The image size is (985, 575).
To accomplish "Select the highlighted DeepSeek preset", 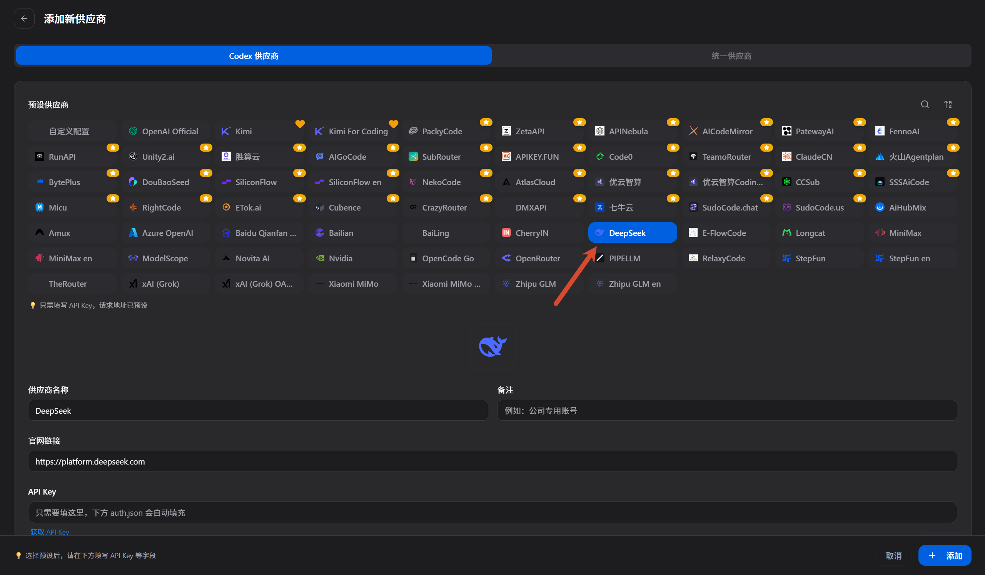I will 633,233.
